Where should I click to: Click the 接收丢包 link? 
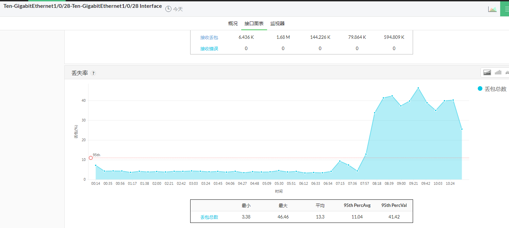(x=209, y=37)
